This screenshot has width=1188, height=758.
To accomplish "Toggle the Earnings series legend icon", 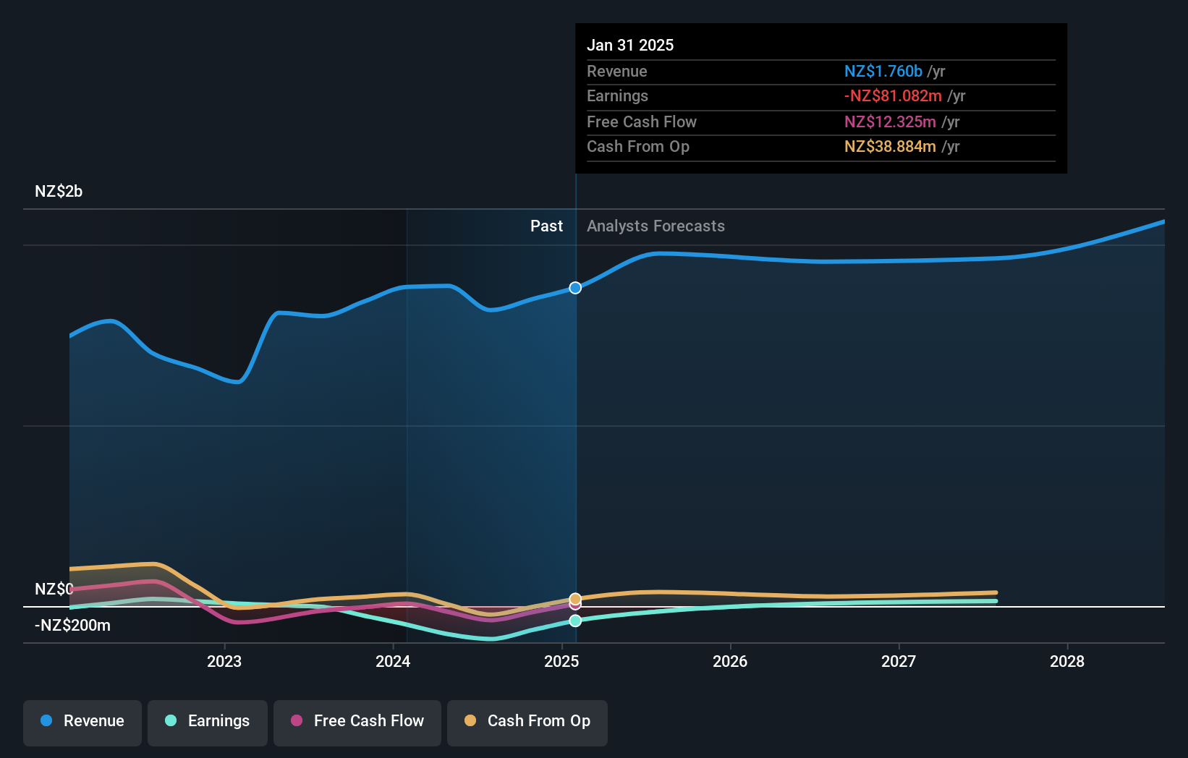I will pyautogui.click(x=169, y=721).
